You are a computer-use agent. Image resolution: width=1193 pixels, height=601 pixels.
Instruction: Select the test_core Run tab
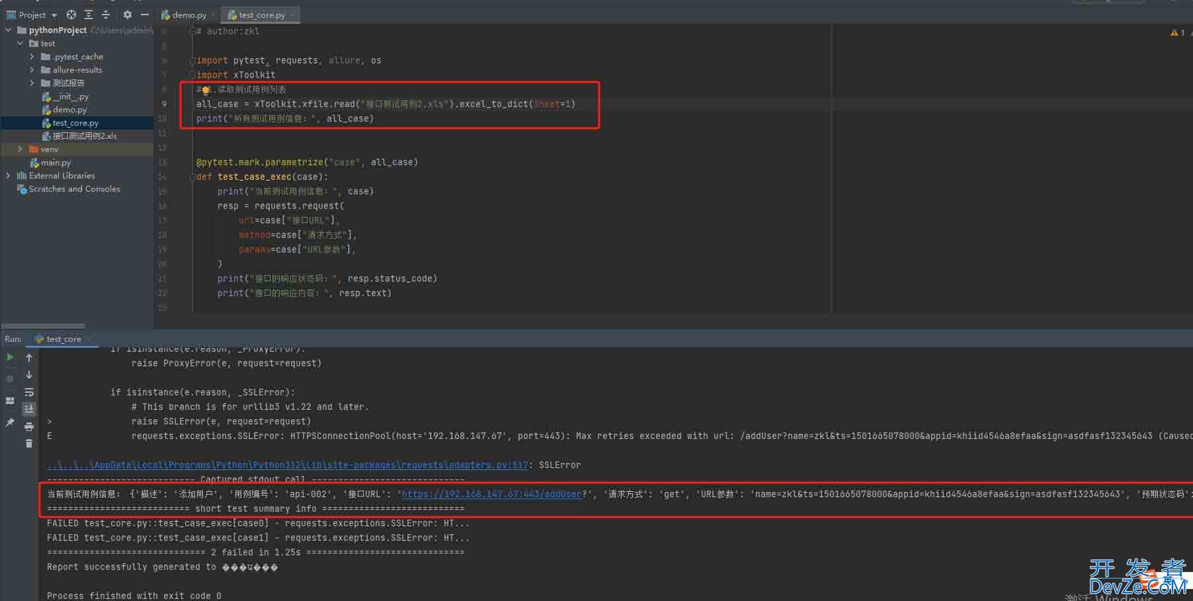pos(63,339)
